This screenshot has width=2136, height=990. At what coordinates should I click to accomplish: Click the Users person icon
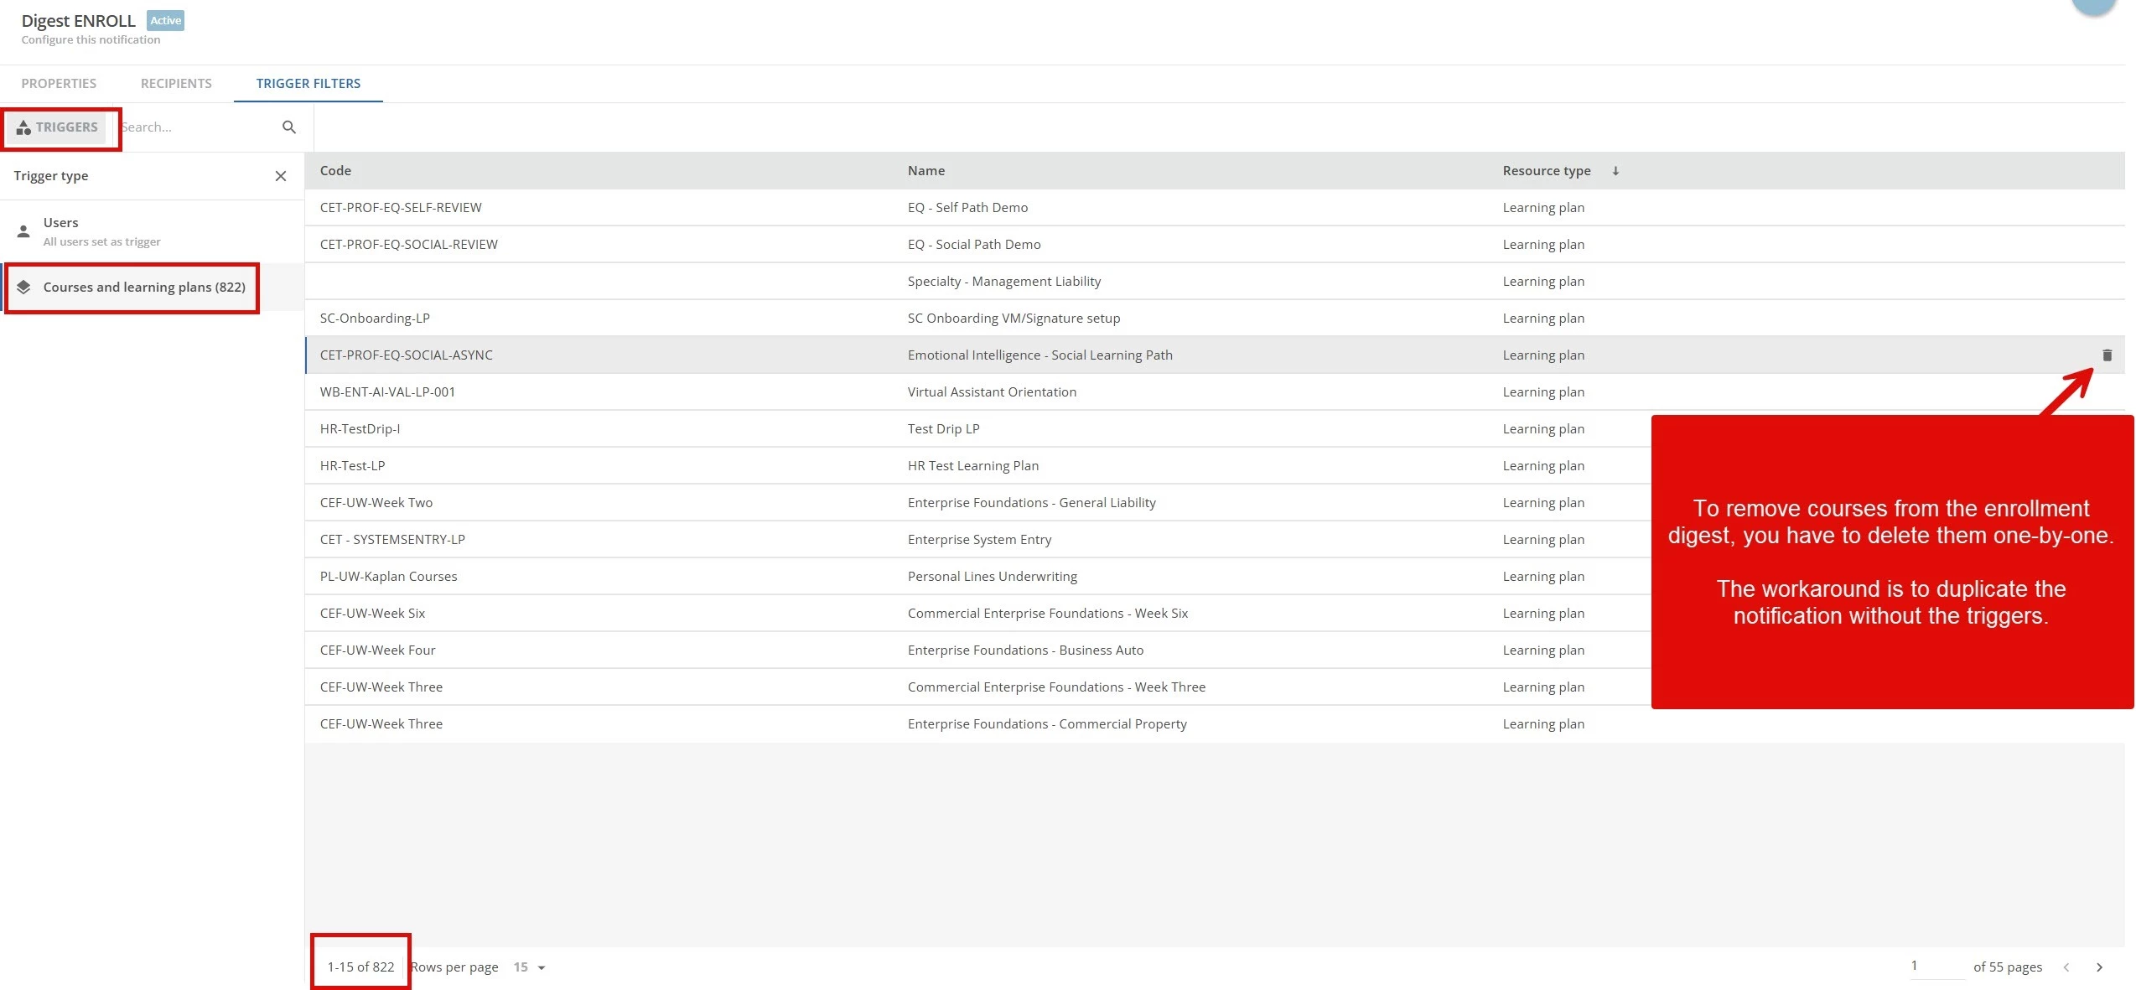(23, 231)
